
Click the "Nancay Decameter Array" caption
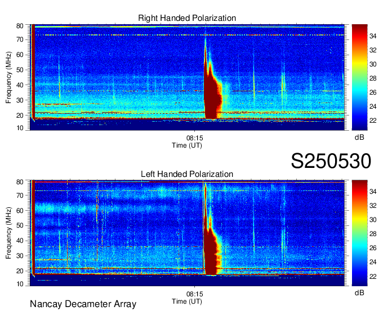tap(83, 304)
